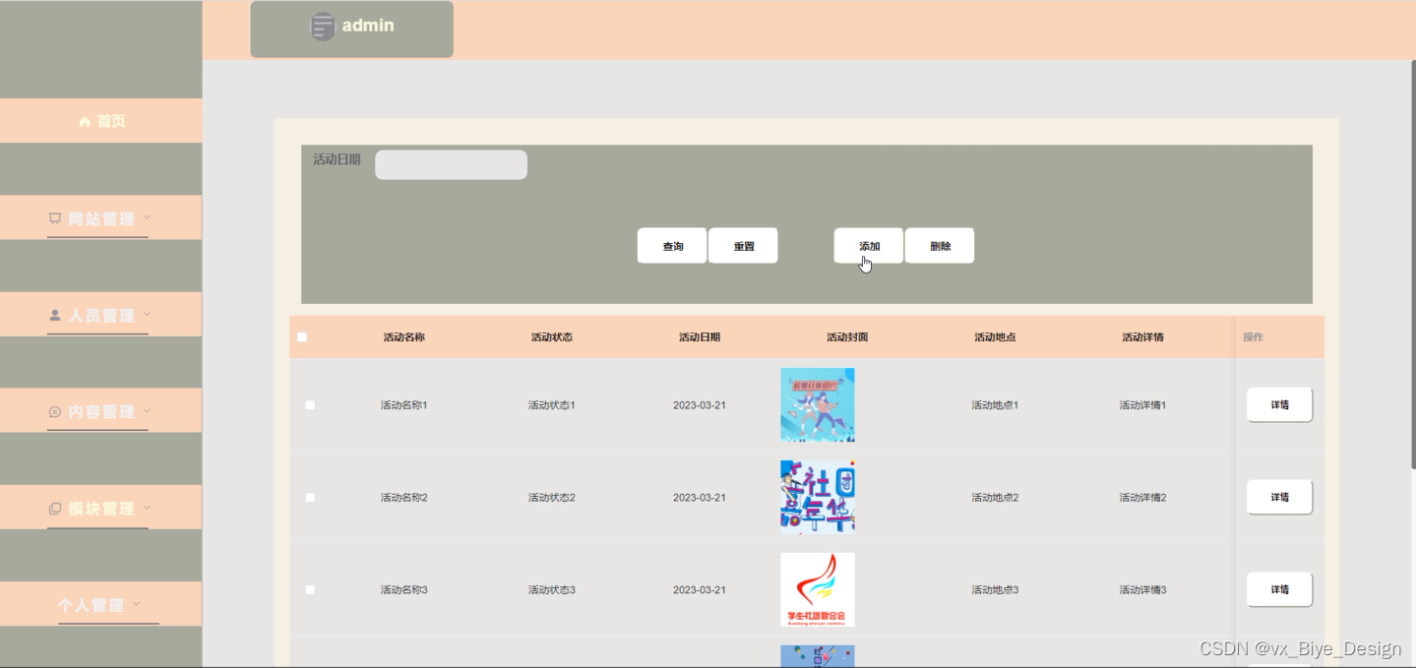Screen dimensions: 1416x668
Task: Expand the 模块管理 chevron
Action: click(x=147, y=507)
